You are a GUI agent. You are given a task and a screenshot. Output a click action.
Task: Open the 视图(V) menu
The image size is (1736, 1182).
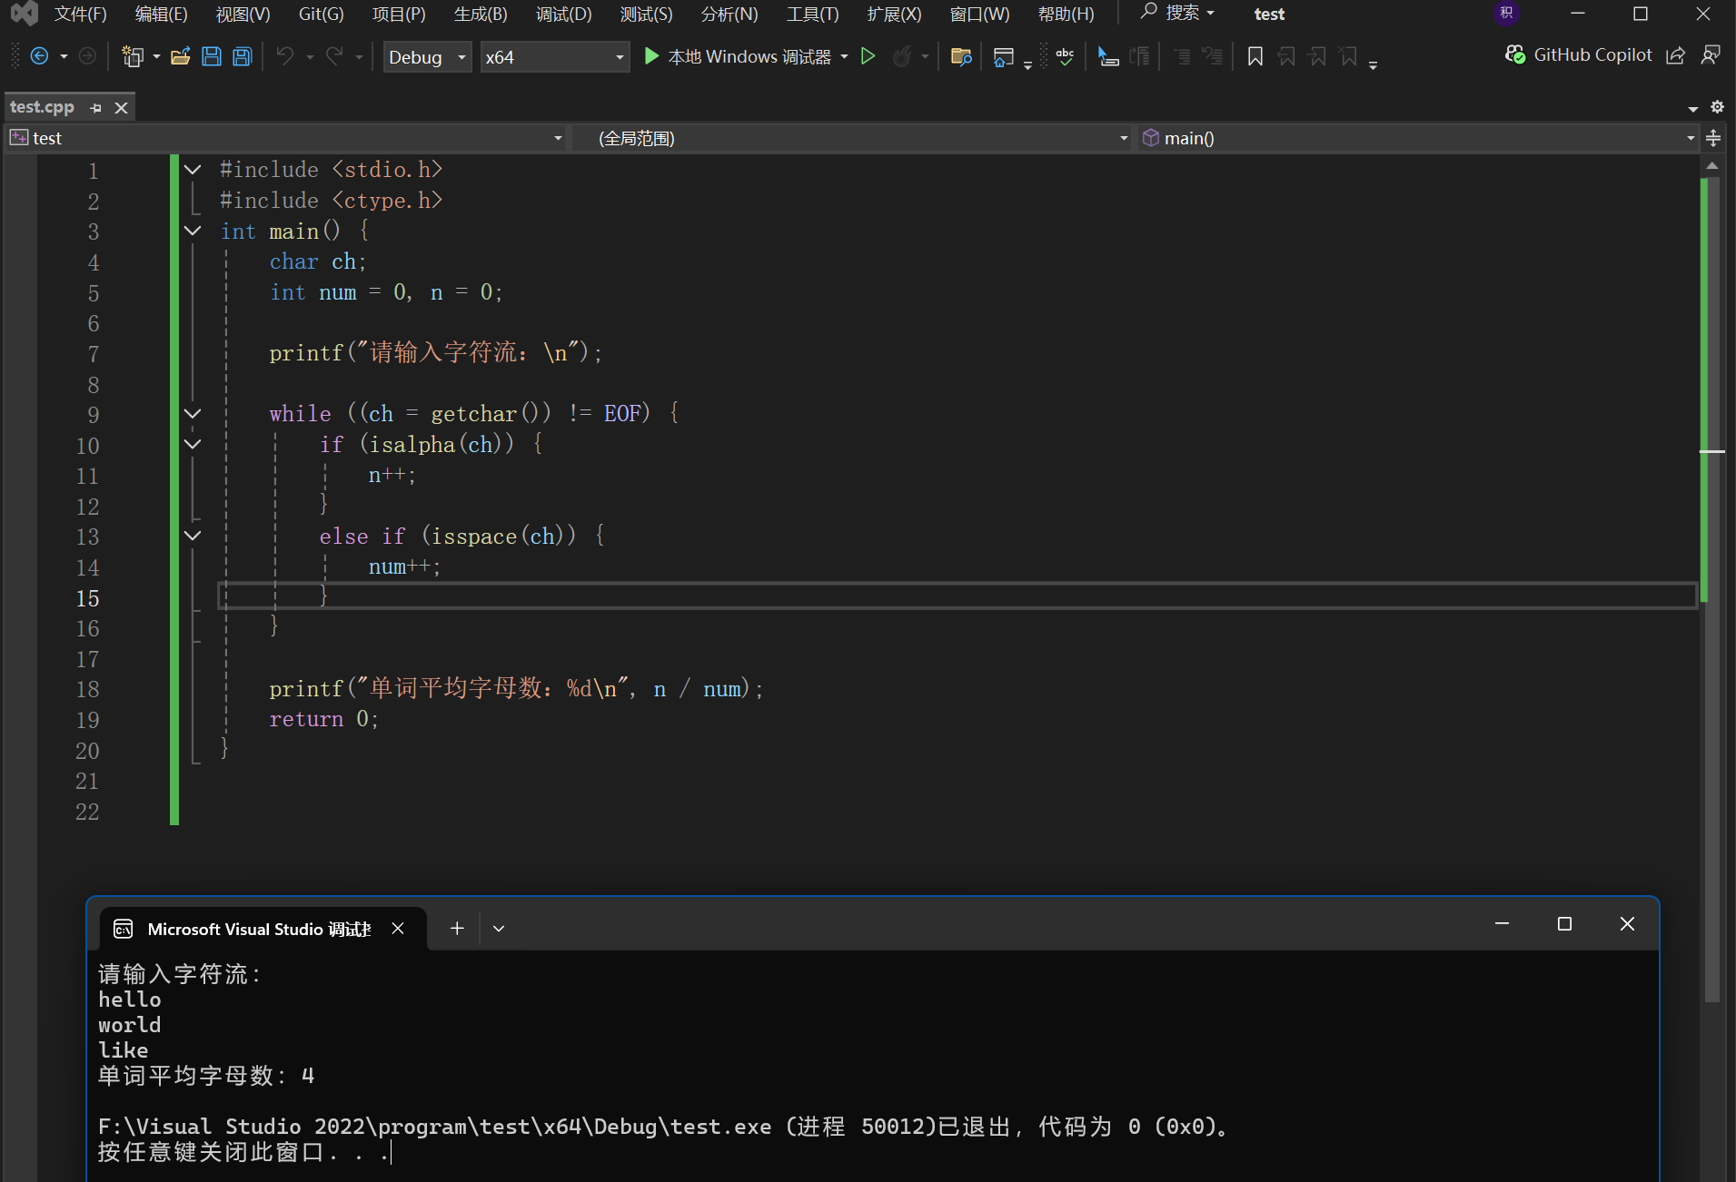click(x=243, y=14)
